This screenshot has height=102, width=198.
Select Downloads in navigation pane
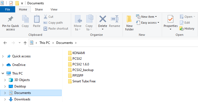point(19,99)
